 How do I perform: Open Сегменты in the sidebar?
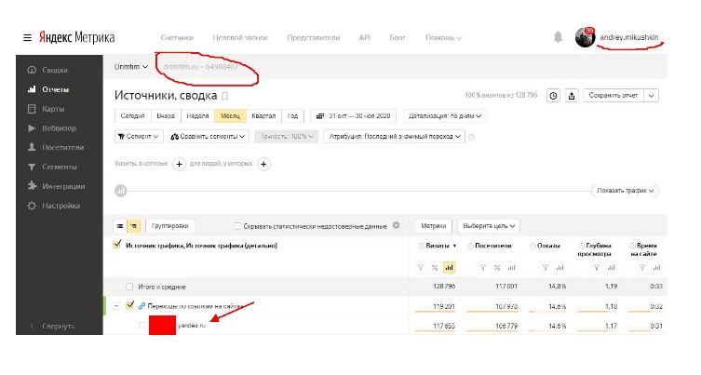tap(52, 167)
